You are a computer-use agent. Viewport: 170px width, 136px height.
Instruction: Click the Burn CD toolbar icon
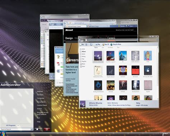[x=103, y=44]
